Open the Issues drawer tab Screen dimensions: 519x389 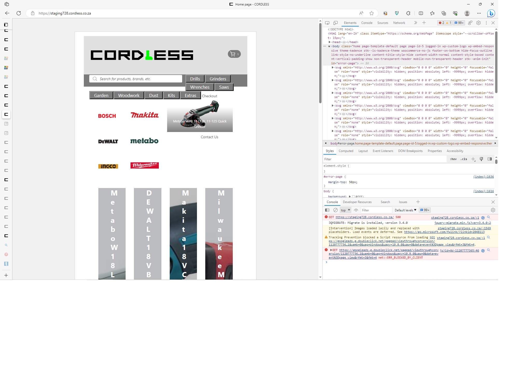click(403, 202)
